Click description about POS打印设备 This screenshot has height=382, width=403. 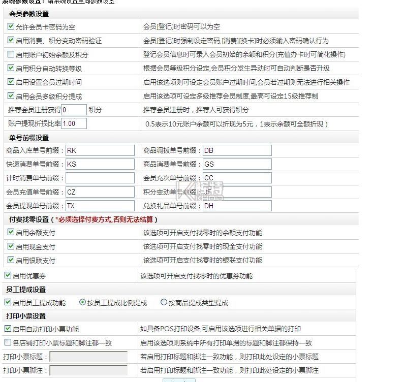(x=220, y=329)
